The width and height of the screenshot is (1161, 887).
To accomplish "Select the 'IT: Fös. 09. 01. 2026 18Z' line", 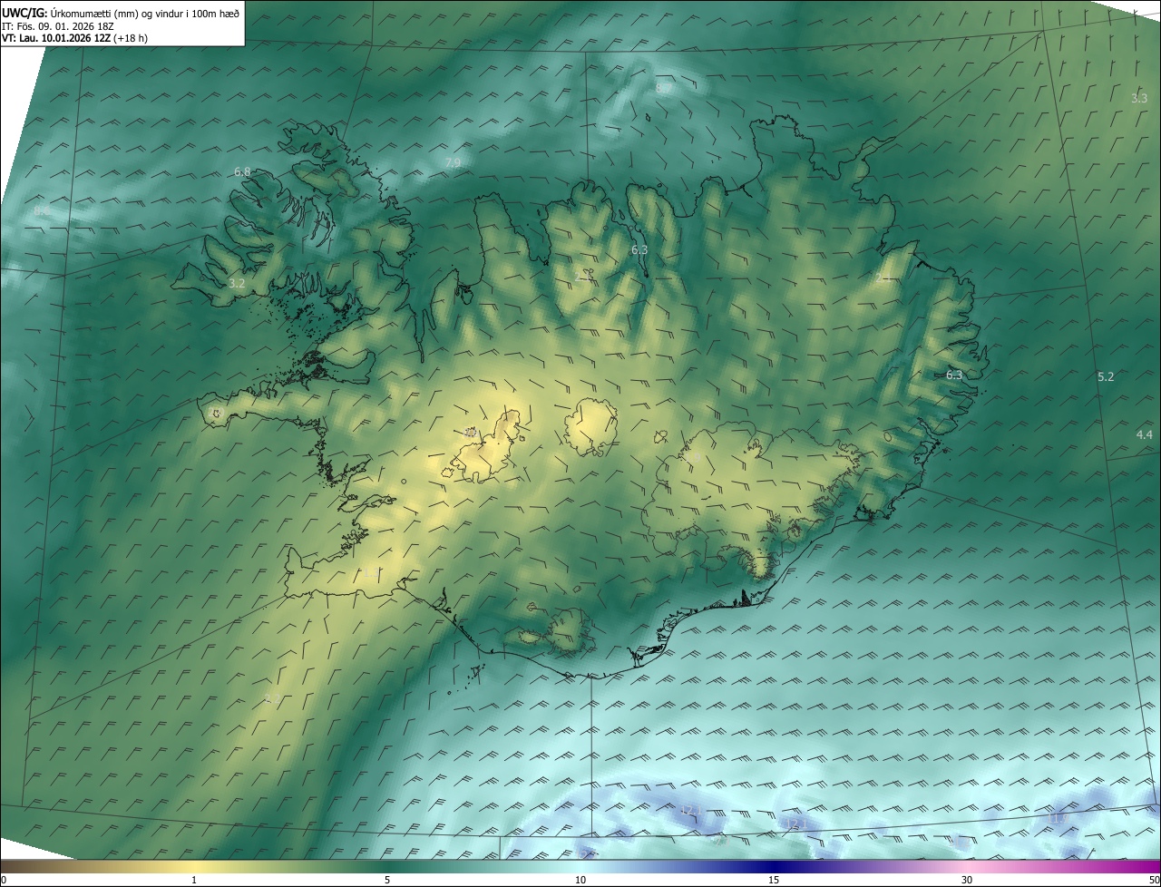I will 60,26.
